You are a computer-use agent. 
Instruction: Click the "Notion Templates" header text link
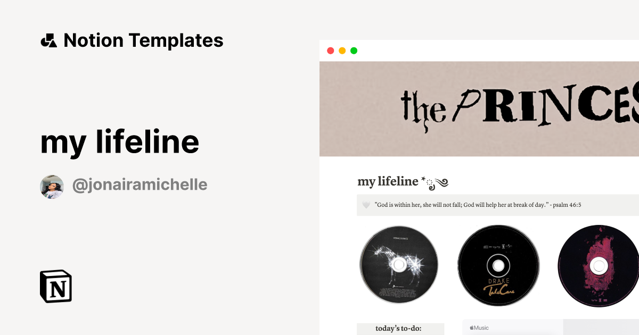(x=144, y=39)
